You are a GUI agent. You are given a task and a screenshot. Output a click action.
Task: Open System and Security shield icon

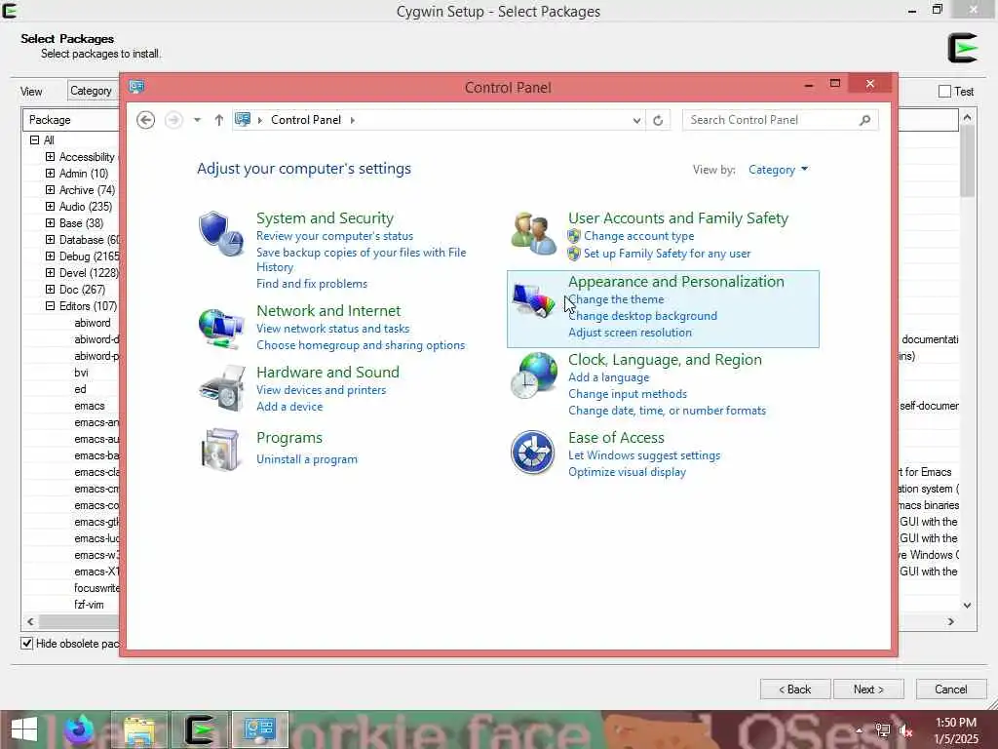pos(221,234)
